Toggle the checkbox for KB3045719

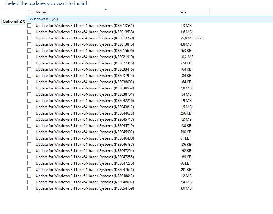tap(29, 126)
